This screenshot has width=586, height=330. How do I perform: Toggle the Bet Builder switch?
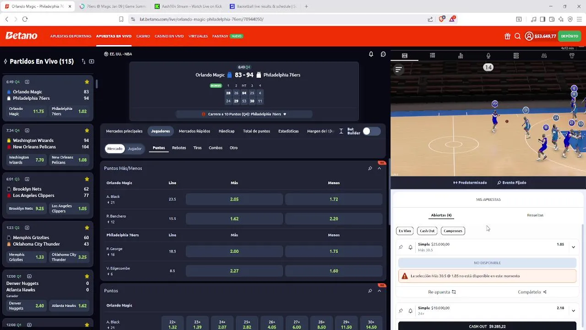click(x=371, y=131)
